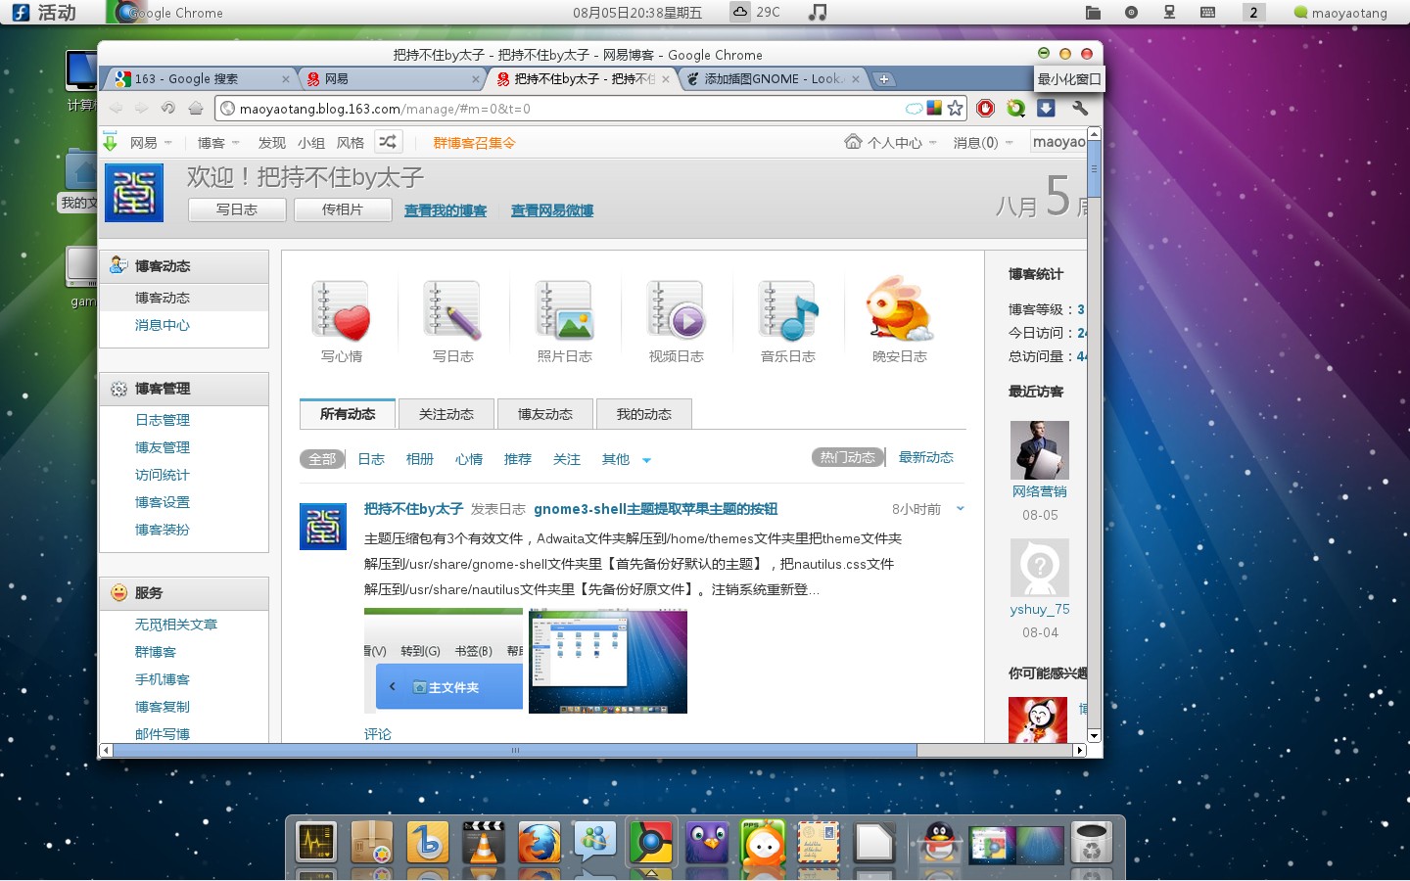Open the 照片日志 photo journal icon
This screenshot has width=1410, height=881.
pyautogui.click(x=564, y=310)
